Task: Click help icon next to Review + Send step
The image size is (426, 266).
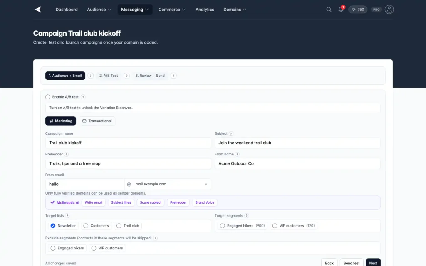Action: coord(173,76)
